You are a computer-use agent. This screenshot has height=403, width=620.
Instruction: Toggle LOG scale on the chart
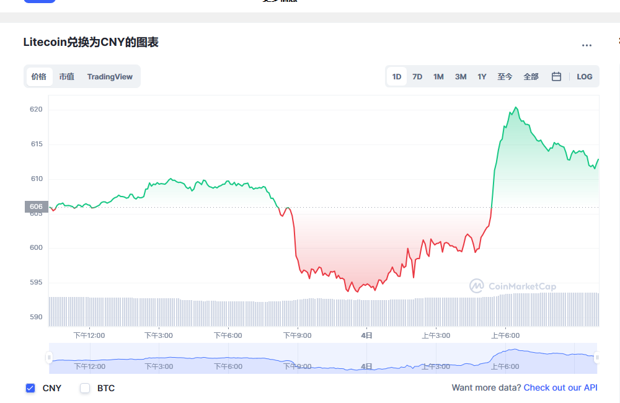point(584,77)
